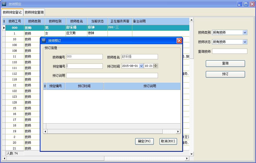Click the 预定编号 input field

pyautogui.click(x=84, y=66)
